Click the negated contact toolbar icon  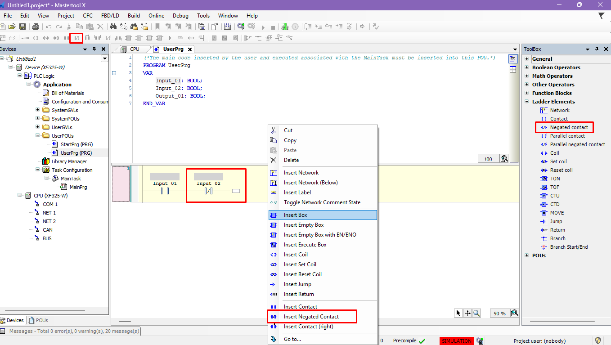pos(76,38)
